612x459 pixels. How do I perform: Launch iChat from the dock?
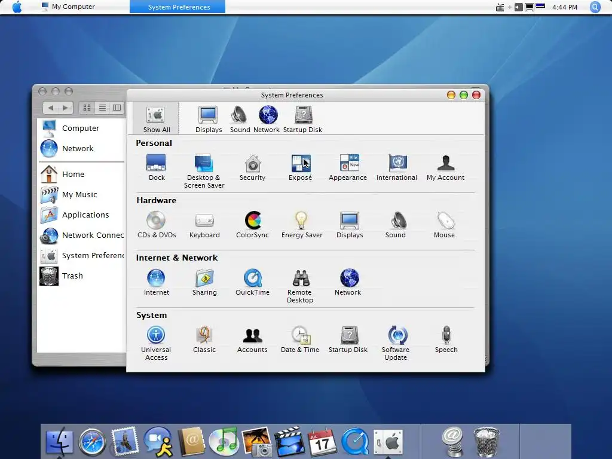158,442
